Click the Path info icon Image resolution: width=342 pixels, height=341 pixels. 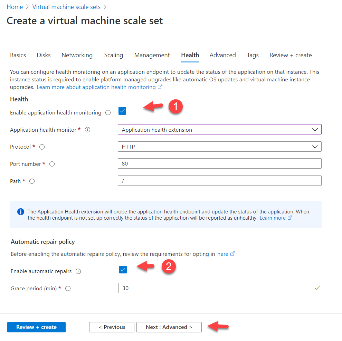[x=32, y=181]
